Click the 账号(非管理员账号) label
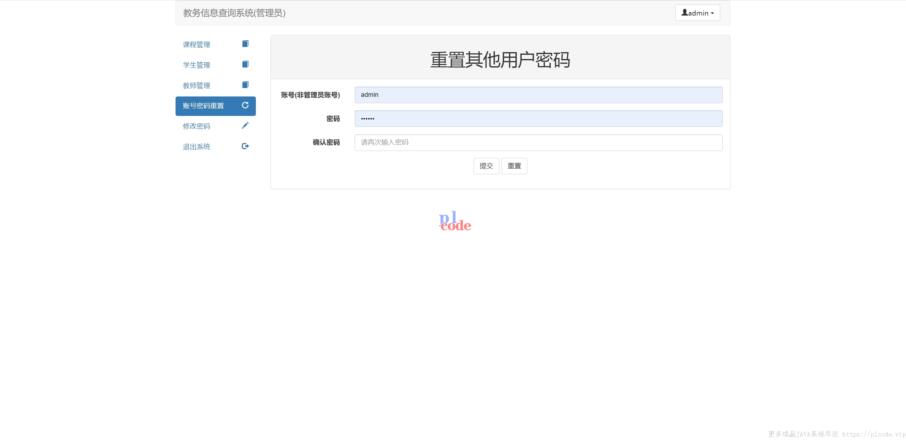This screenshot has width=906, height=440. tap(310, 95)
